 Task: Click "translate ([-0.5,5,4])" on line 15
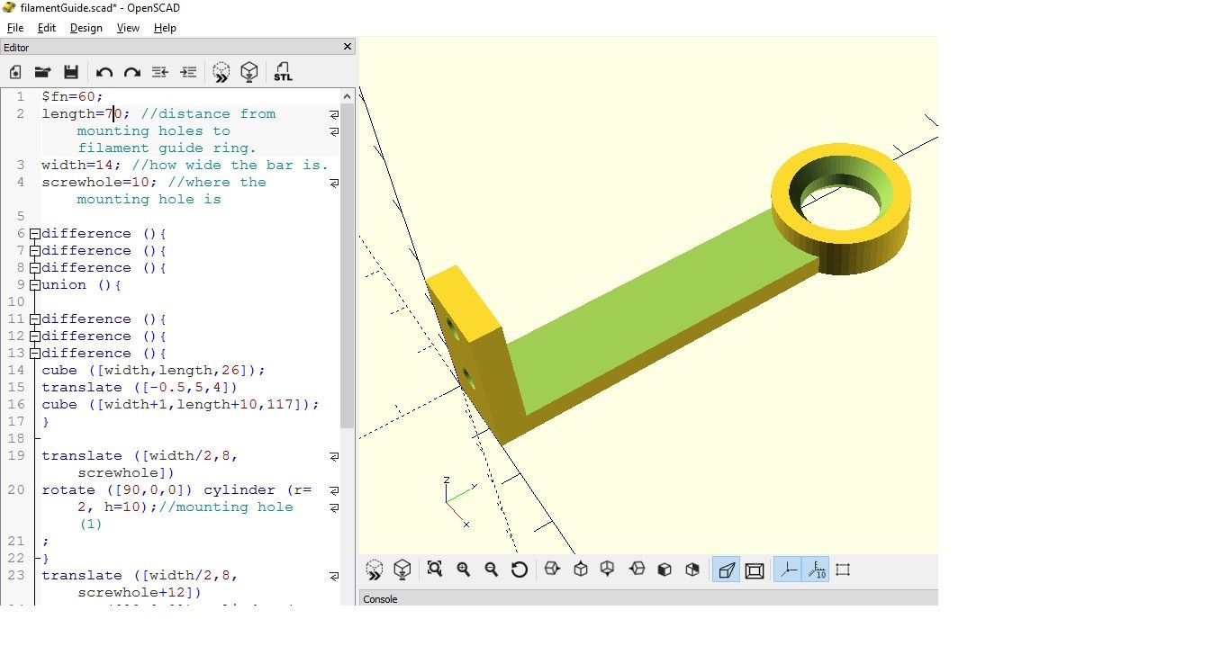140,388
